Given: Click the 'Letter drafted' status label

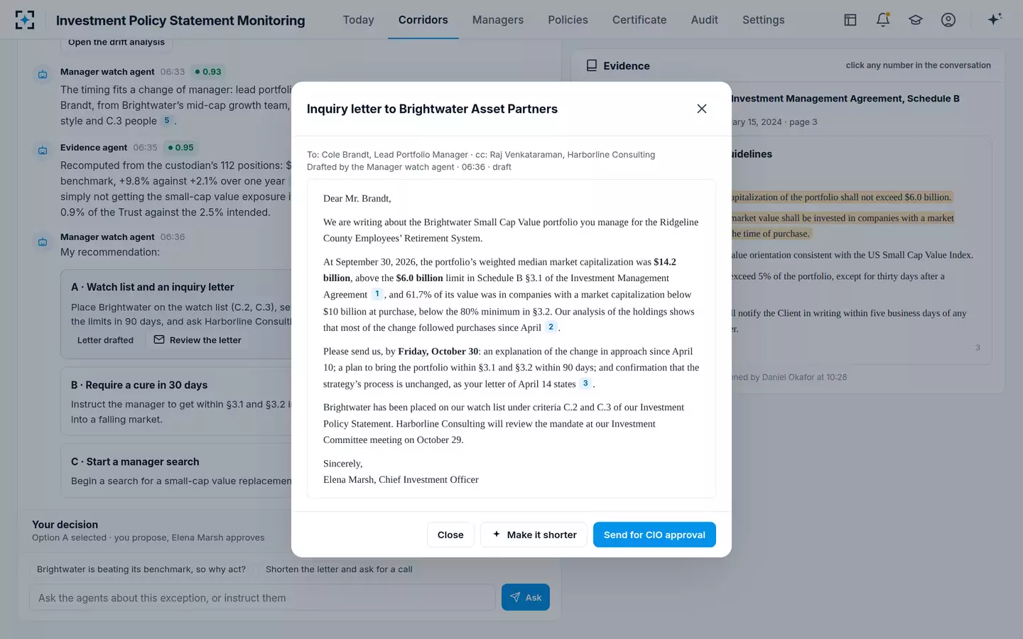Looking at the screenshot, I should coord(105,340).
